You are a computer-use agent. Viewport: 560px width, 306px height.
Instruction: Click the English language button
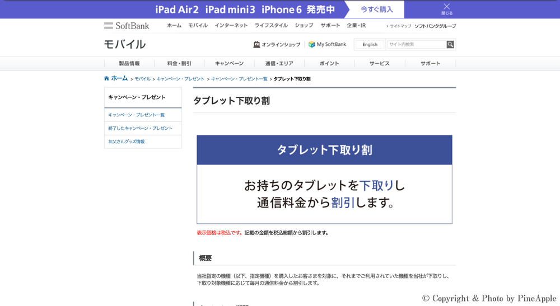(x=370, y=45)
